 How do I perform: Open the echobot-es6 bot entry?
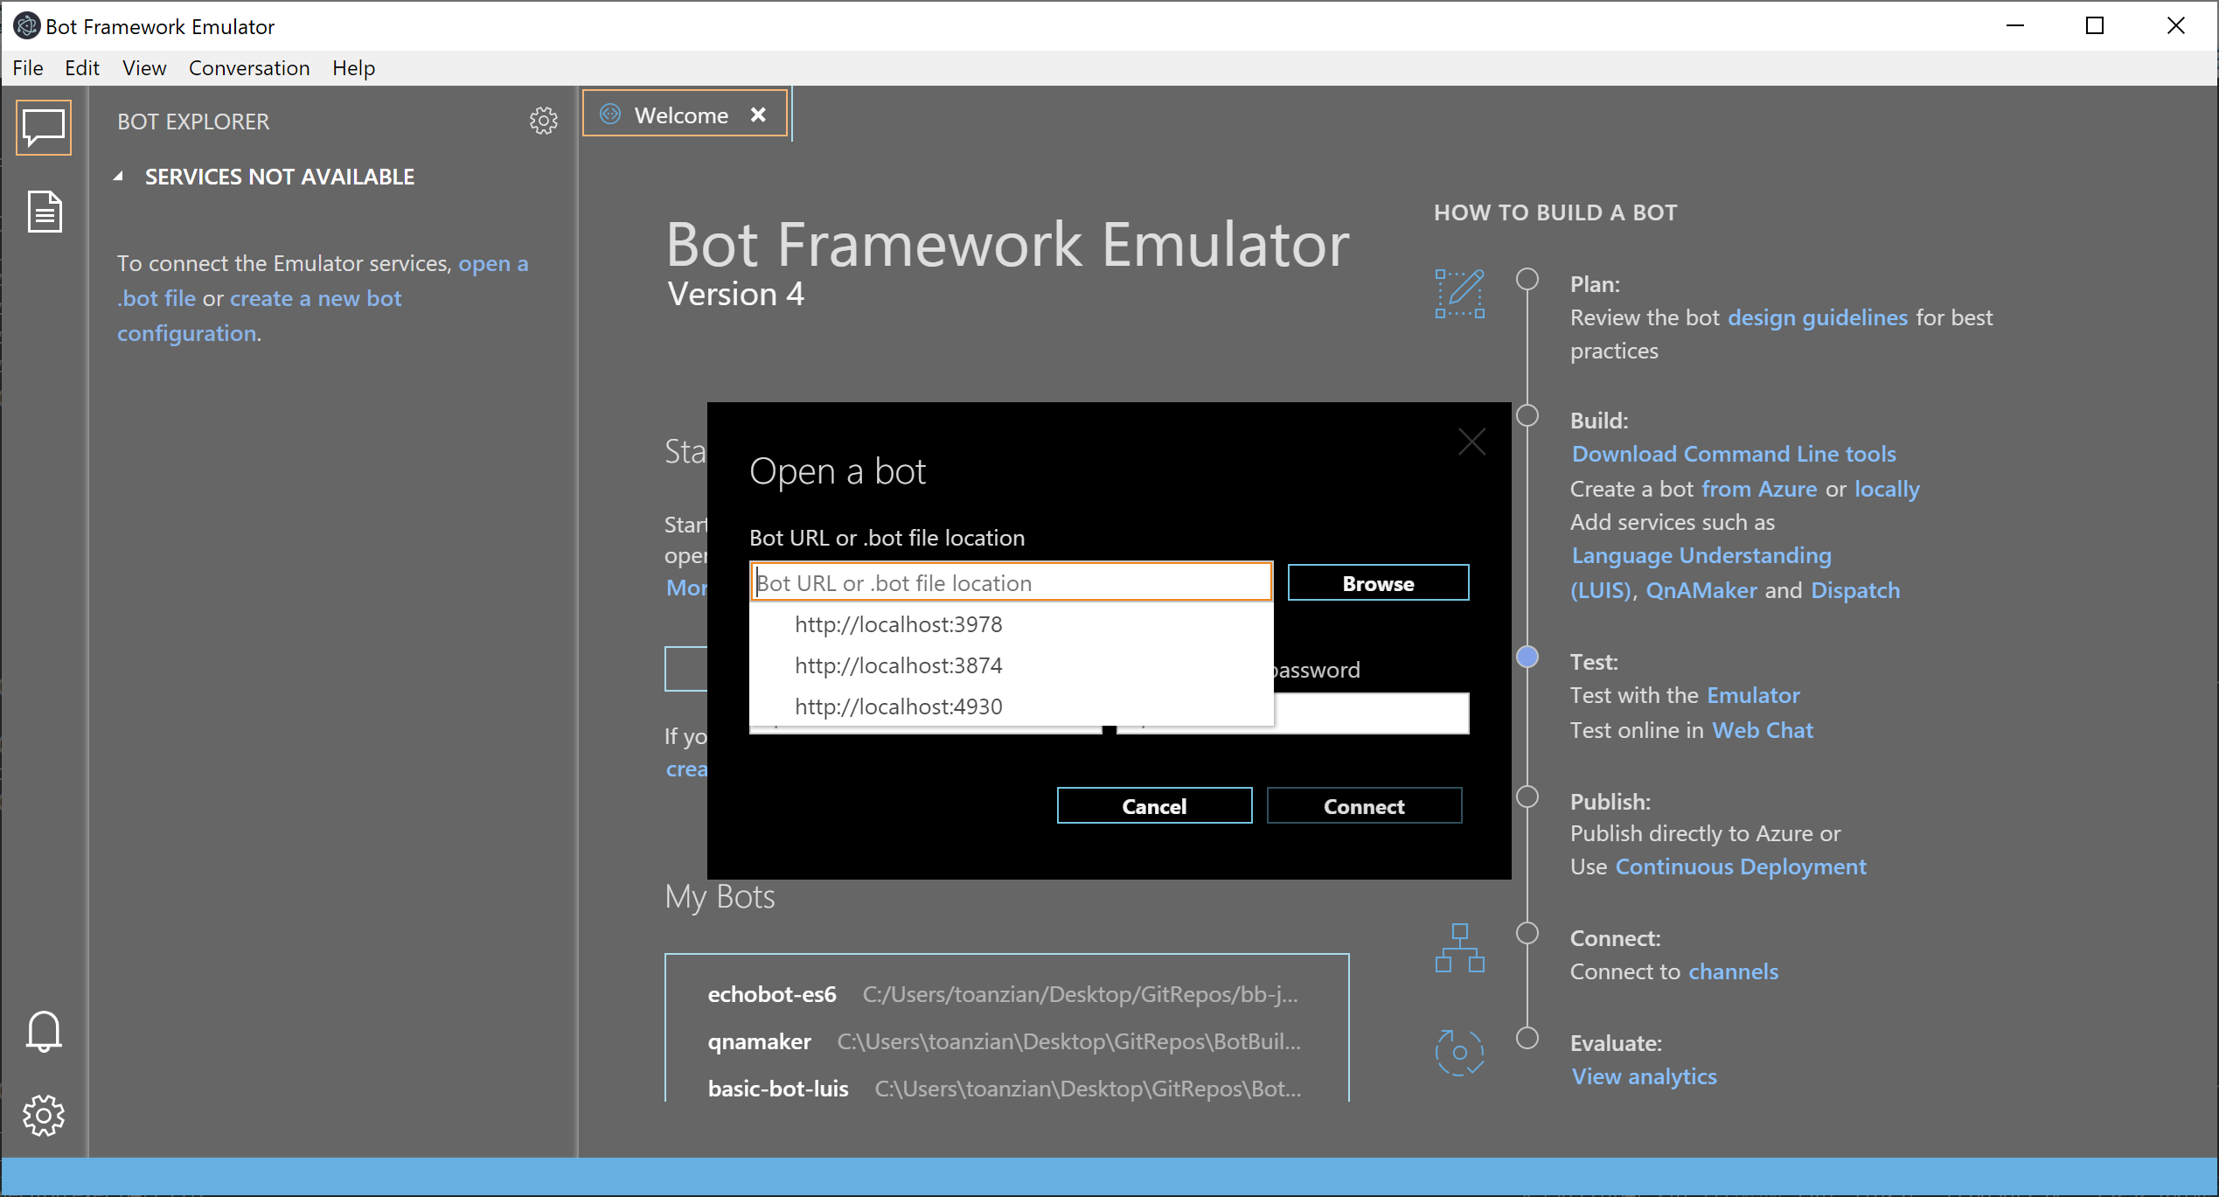[1005, 994]
